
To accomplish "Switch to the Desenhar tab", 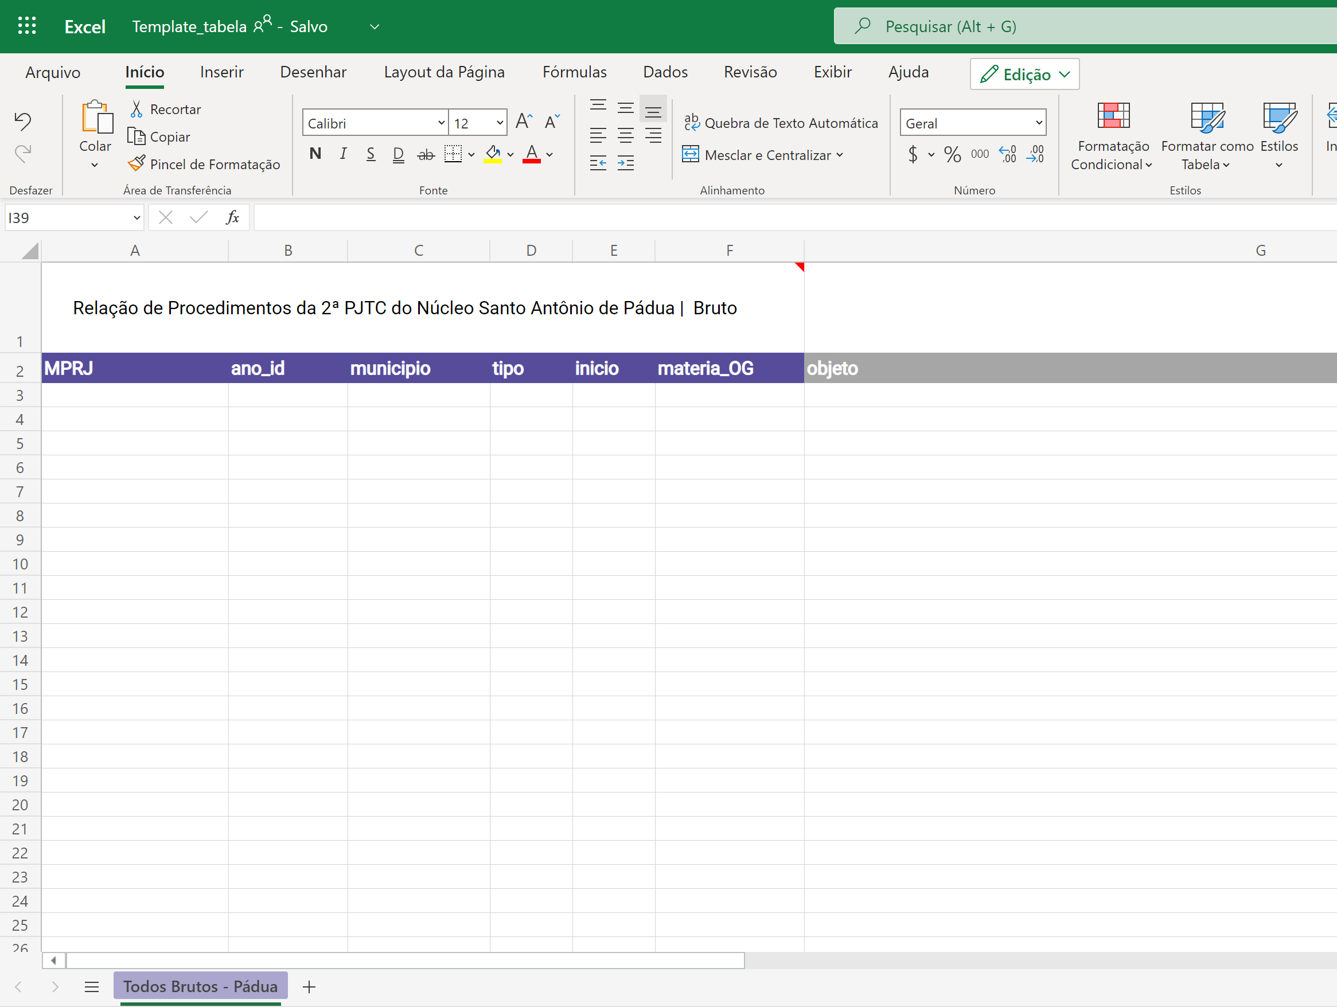I will click(313, 72).
